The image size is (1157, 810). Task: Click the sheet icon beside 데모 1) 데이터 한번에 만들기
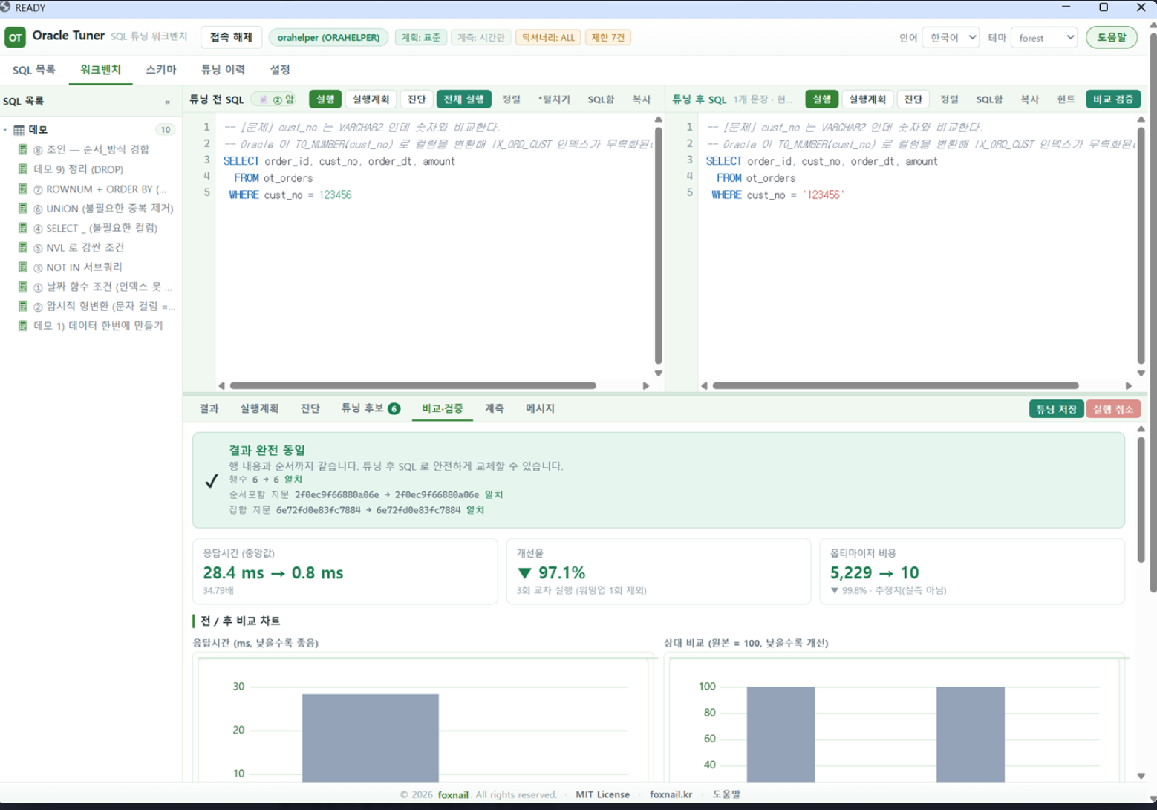[23, 325]
